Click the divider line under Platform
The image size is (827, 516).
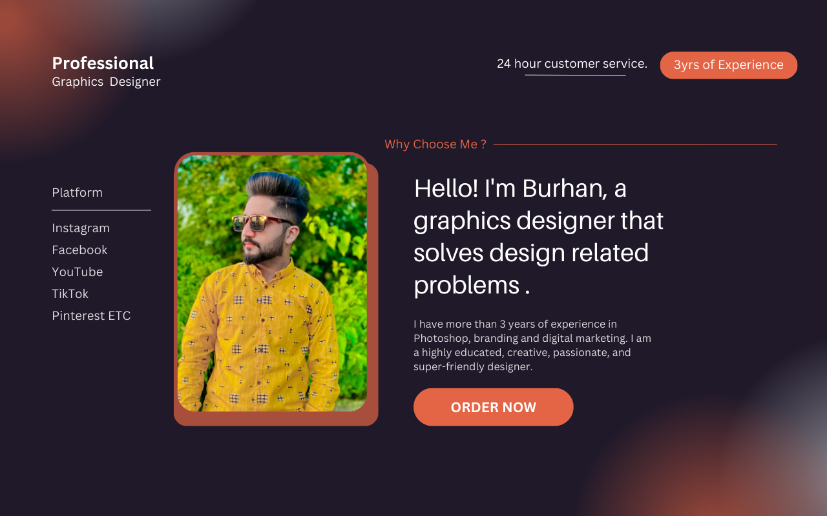(101, 210)
